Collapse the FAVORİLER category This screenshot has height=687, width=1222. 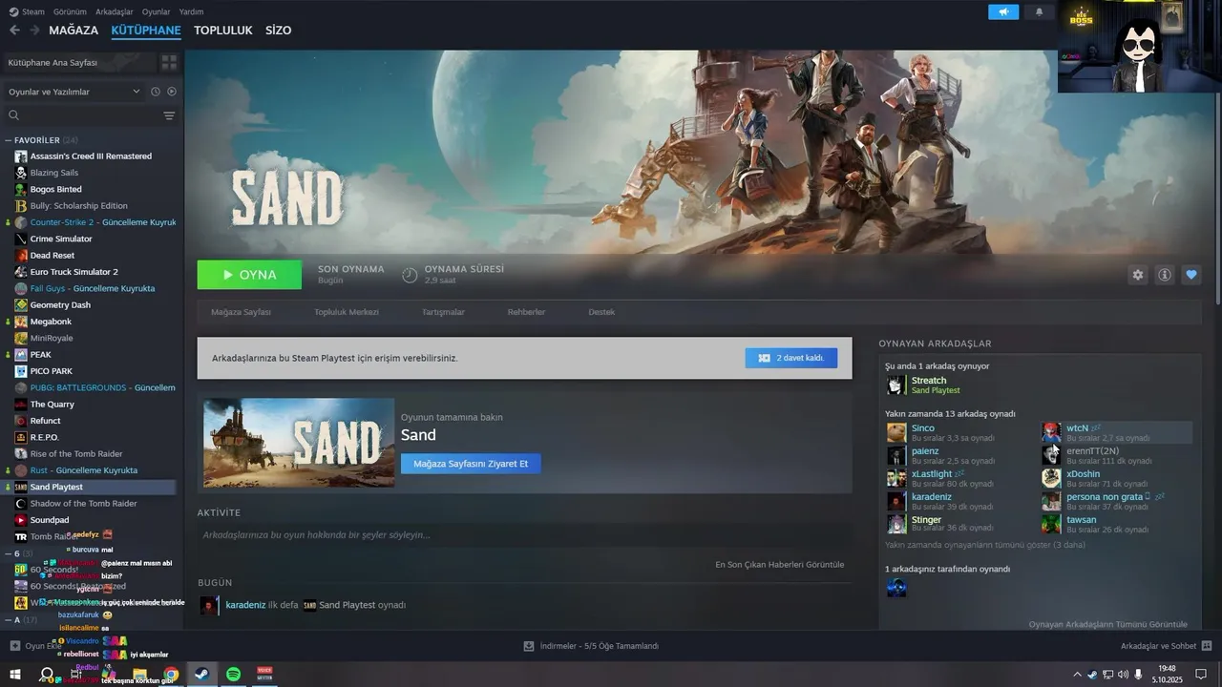tap(9, 140)
